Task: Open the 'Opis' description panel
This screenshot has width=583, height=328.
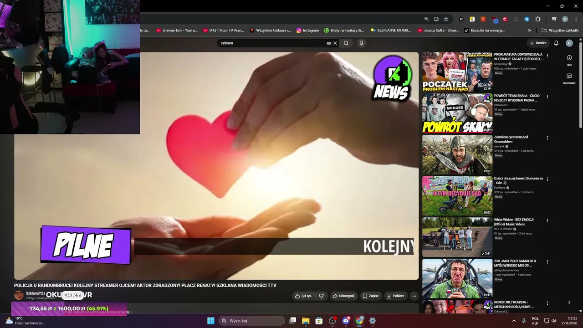Action: coord(569,60)
